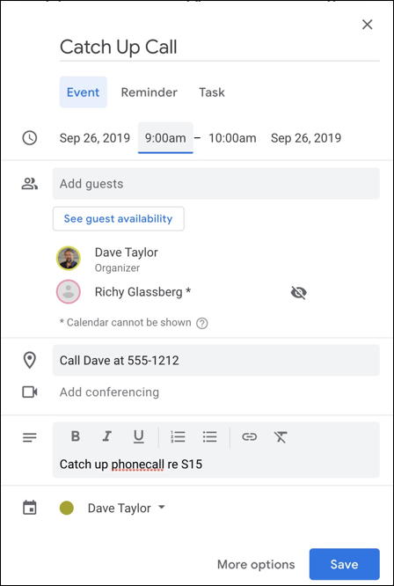
Task: Switch to the Reminder tab
Action: [149, 92]
